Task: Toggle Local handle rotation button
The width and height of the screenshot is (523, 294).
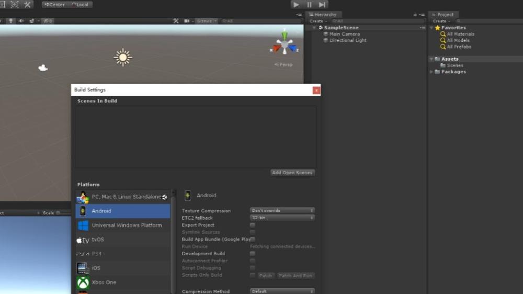Action: (x=80, y=5)
